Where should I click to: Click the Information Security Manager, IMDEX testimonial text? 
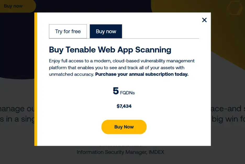(x=120, y=152)
